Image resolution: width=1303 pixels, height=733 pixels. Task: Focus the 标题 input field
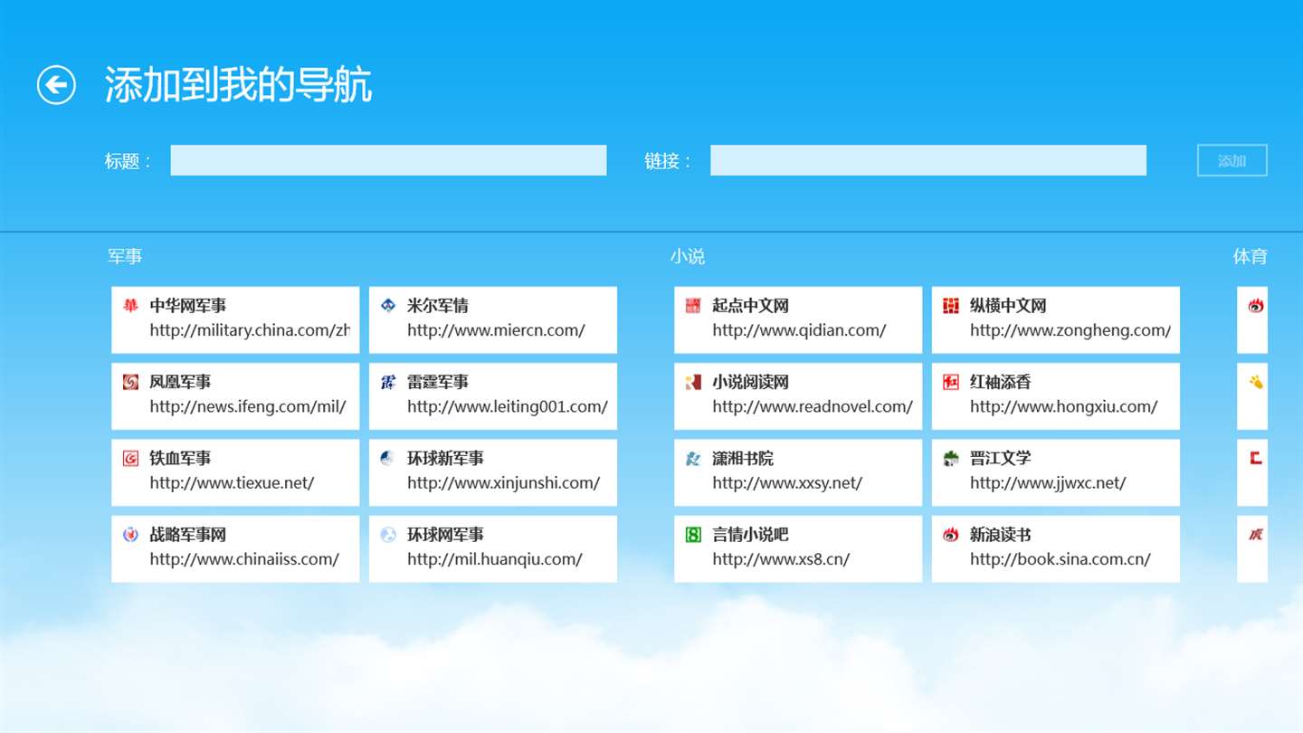click(x=388, y=160)
